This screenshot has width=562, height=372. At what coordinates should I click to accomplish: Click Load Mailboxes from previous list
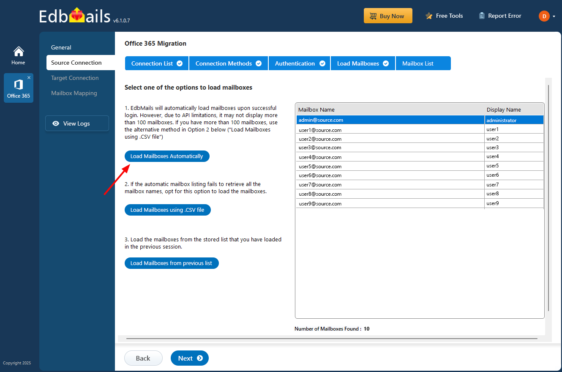[x=172, y=263]
